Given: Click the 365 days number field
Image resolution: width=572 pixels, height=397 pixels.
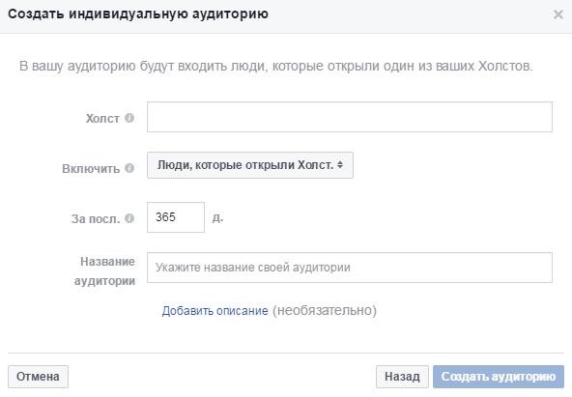Looking at the screenshot, I should click(x=176, y=217).
